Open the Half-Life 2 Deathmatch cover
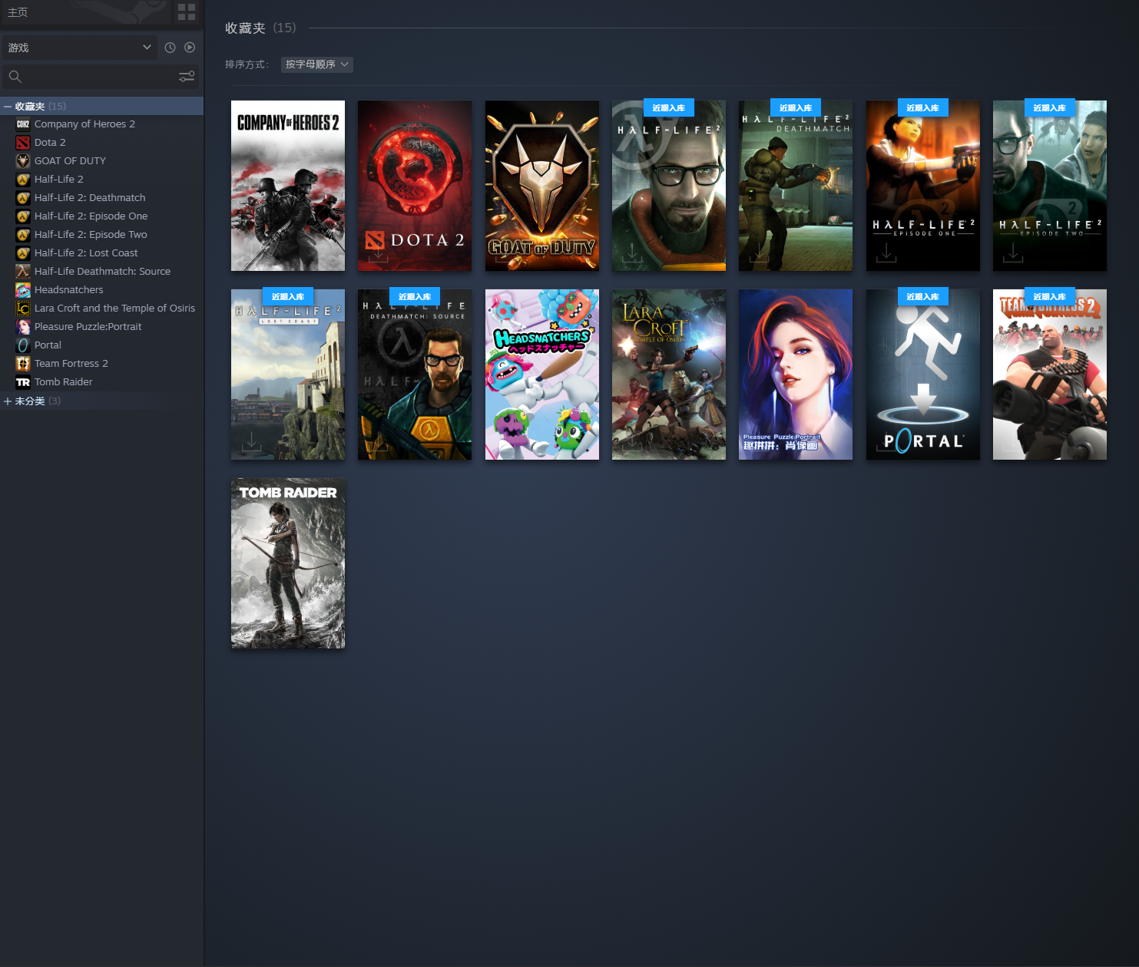Screen dimensions: 1139x967 (796, 186)
